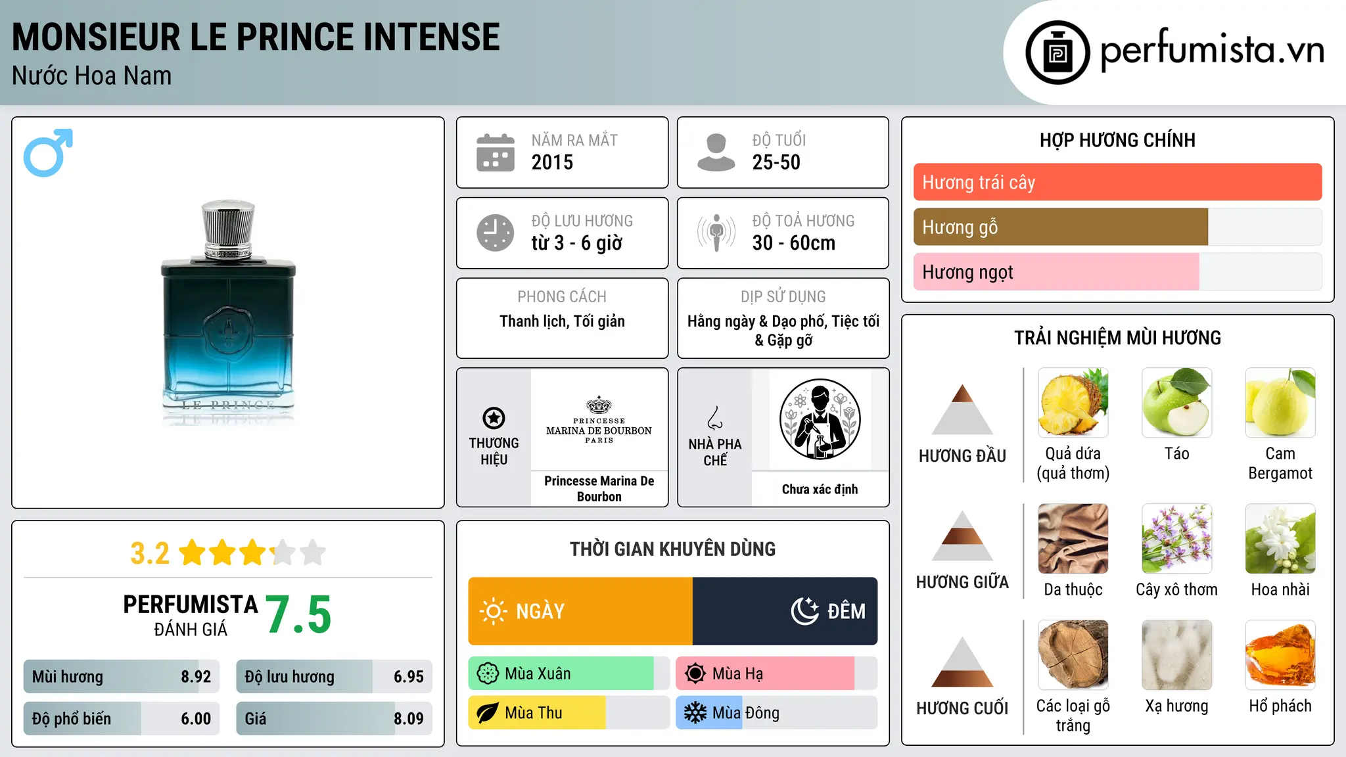Viewport: 1346px width, 757px height.
Task: Click the sillage value 30 - 60cm
Action: pos(794,242)
